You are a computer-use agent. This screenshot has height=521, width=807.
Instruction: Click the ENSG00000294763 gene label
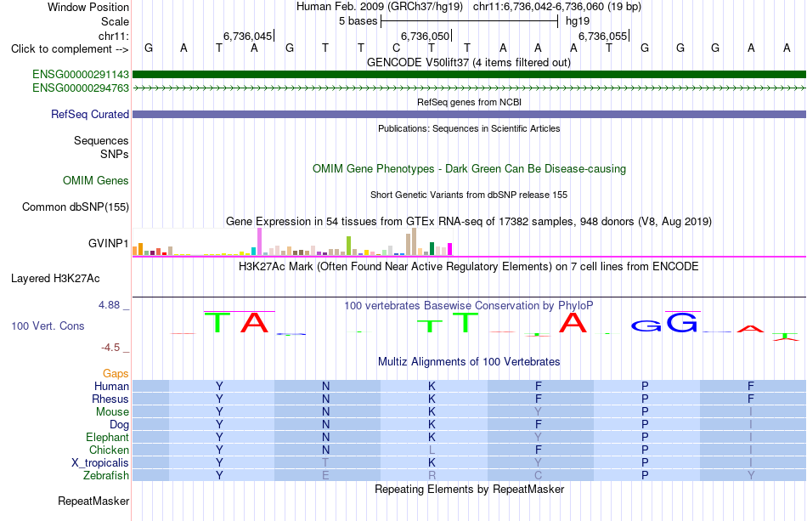coord(81,88)
